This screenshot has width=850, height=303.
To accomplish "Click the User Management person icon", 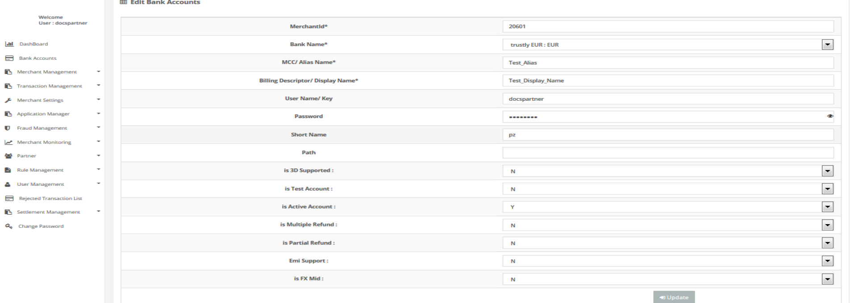I will click(8, 184).
